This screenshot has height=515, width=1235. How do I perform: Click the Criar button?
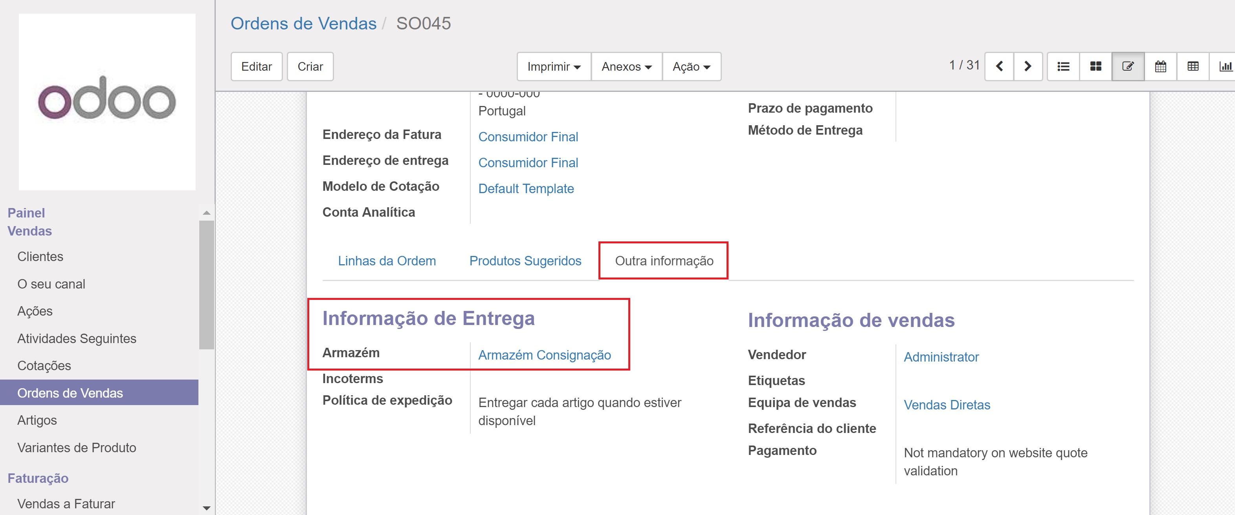[x=310, y=67]
